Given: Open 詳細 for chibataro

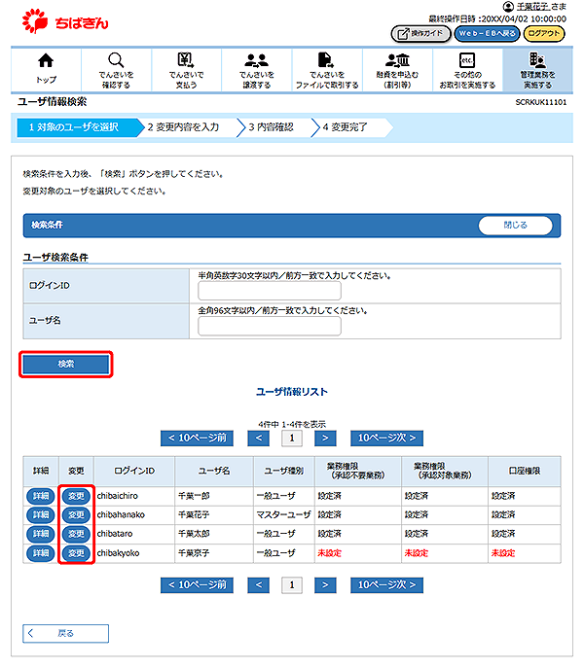Looking at the screenshot, I should pyautogui.click(x=41, y=534).
